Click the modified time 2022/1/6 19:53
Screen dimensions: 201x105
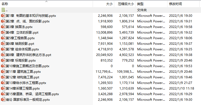pyautogui.click(x=181, y=66)
